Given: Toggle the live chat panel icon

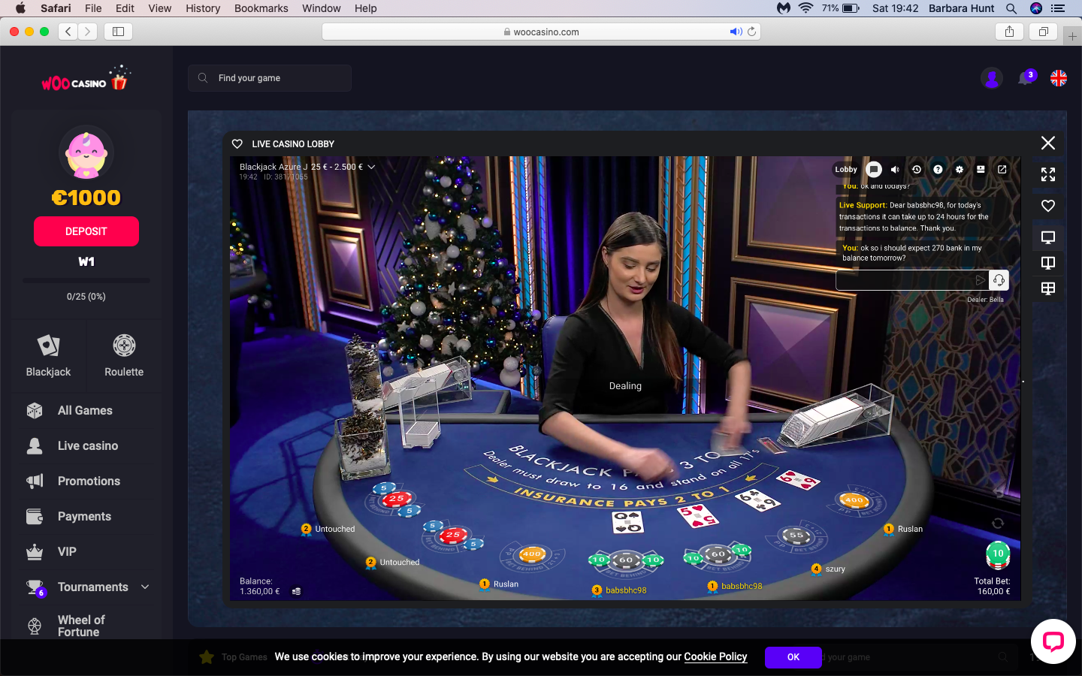Looking at the screenshot, I should [873, 170].
